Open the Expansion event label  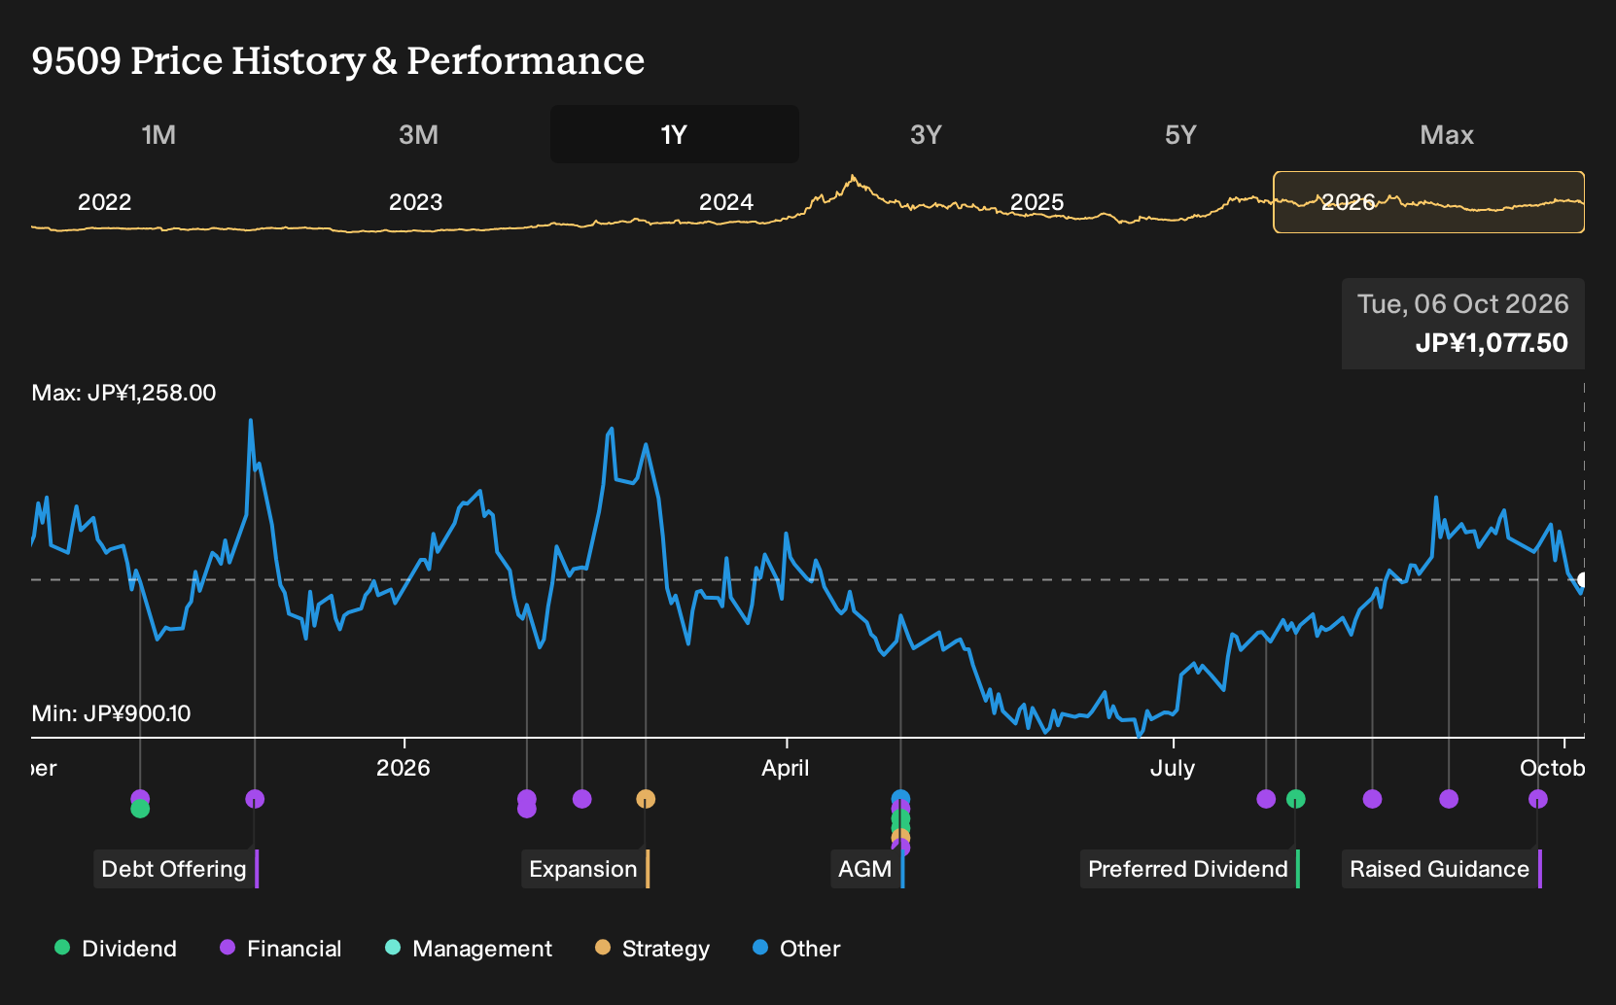[x=585, y=869]
